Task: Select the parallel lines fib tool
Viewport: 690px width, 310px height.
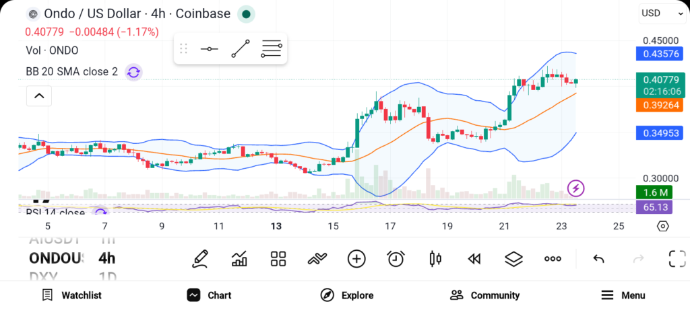Action: click(271, 48)
